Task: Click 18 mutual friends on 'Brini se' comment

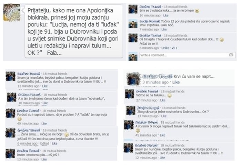Action: pyautogui.click(x=176, y=7)
